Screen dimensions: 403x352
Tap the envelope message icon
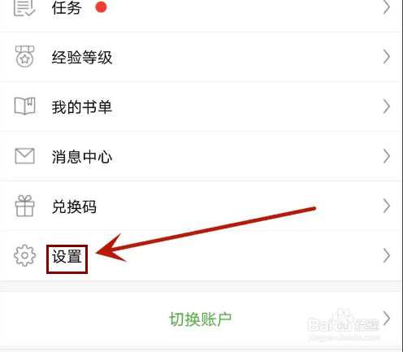(x=24, y=156)
